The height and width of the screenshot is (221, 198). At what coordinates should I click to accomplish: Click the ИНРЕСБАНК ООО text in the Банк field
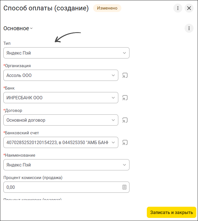24,98
